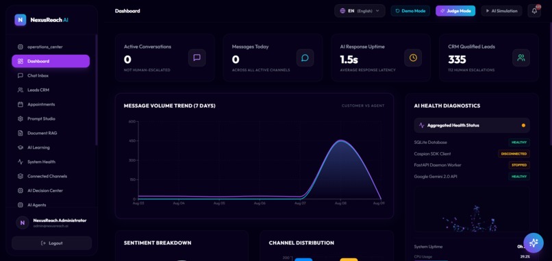This screenshot has width=552, height=261.
Task: Click the Dashboard grid icon
Action: point(21,61)
